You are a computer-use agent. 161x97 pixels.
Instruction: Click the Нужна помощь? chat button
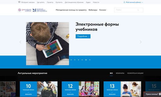[x=152, y=94]
